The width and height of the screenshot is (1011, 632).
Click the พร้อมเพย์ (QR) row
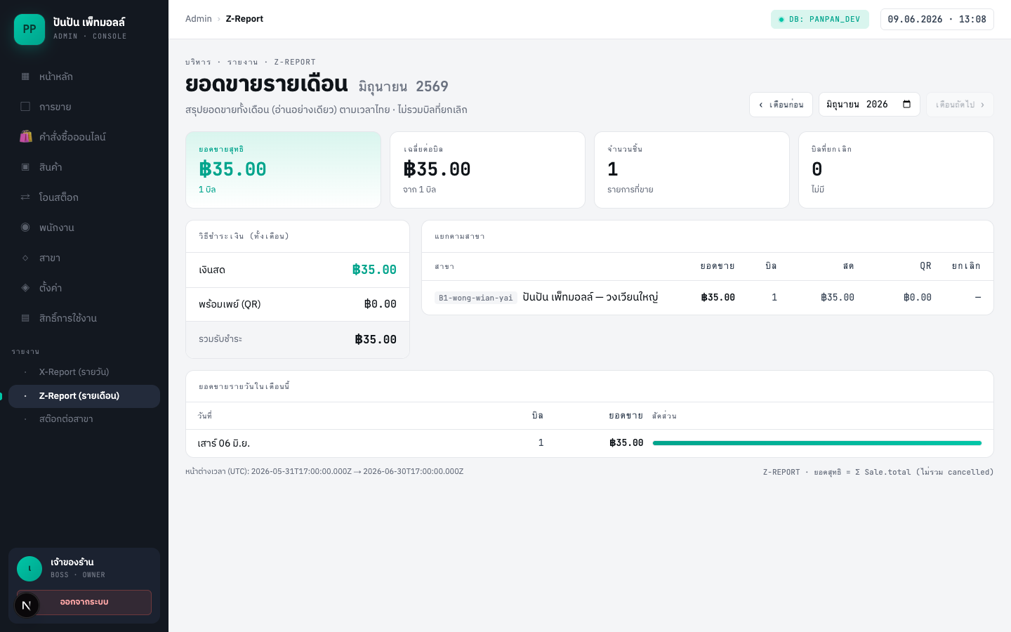coord(298,304)
